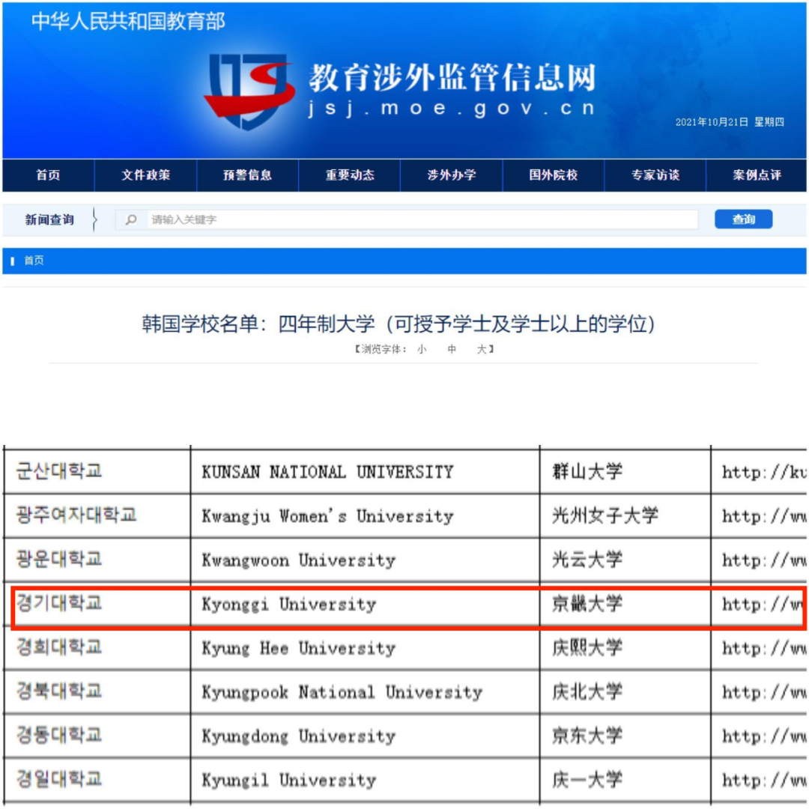Select the 京东大学 cell
This screenshot has height=809, width=809.
pos(625,736)
